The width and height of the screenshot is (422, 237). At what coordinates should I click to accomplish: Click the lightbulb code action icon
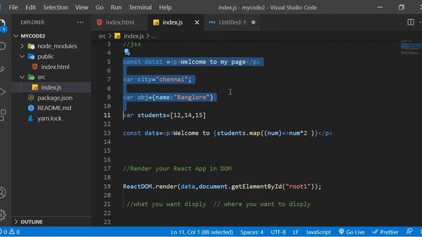coord(127,52)
